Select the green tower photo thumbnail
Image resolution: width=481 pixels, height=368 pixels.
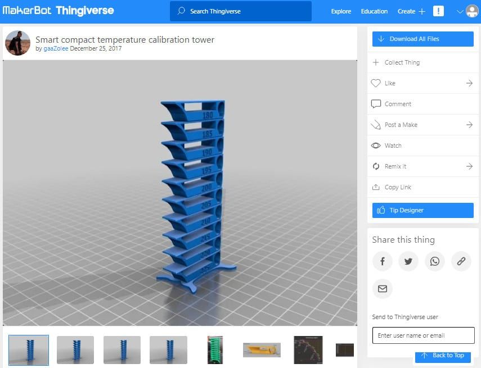point(214,349)
